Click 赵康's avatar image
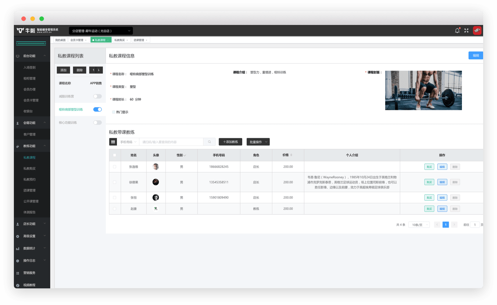The image size is (497, 305). (x=156, y=209)
